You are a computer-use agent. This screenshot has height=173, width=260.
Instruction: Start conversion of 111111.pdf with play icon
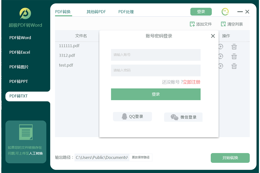pos(221,46)
